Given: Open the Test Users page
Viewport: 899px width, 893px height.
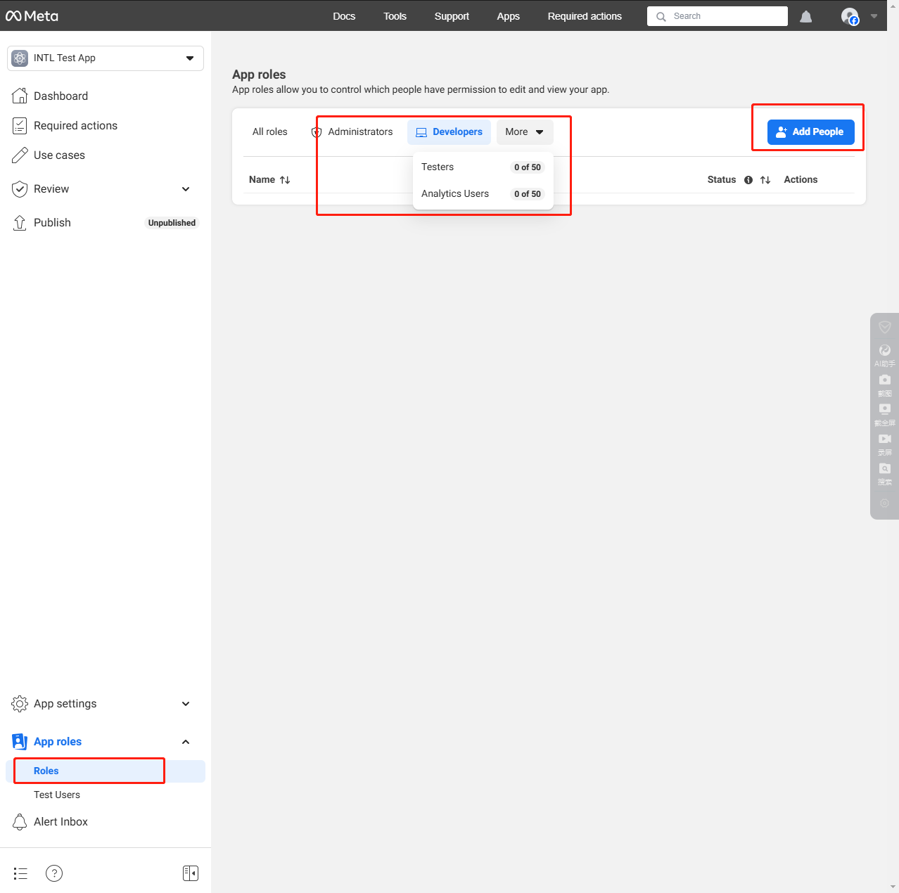Looking at the screenshot, I should pyautogui.click(x=57, y=795).
